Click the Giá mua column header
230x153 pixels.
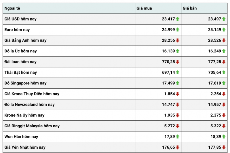pos(144,8)
